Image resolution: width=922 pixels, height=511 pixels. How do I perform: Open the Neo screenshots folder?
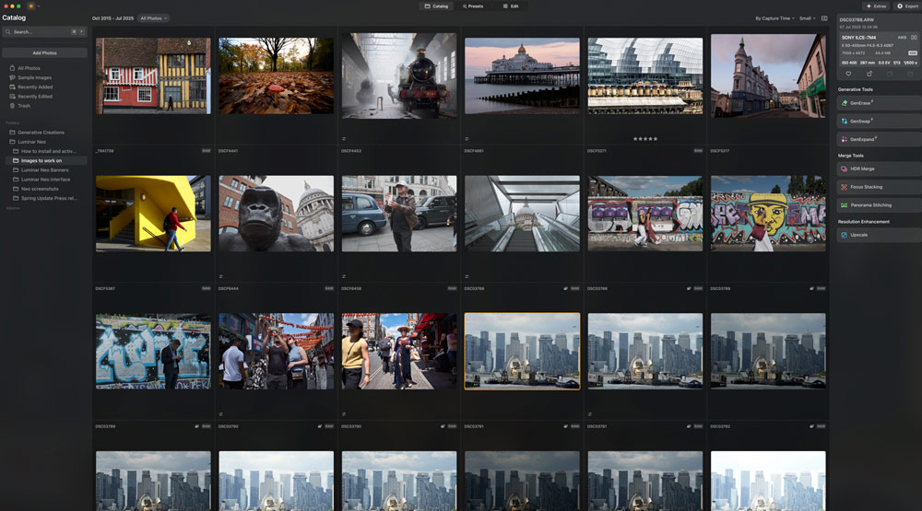coord(35,189)
